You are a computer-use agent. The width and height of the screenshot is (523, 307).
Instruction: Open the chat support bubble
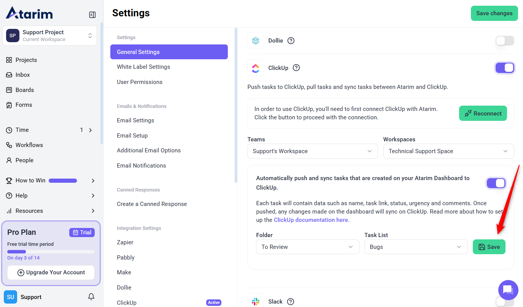click(x=508, y=290)
